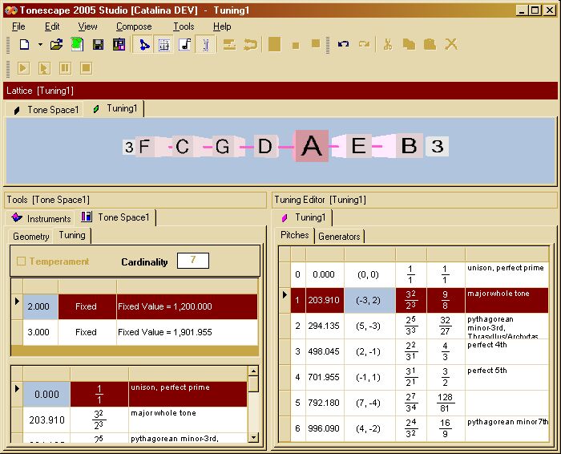The height and width of the screenshot is (454, 561).
Task: Open the View menu
Action: click(x=87, y=26)
